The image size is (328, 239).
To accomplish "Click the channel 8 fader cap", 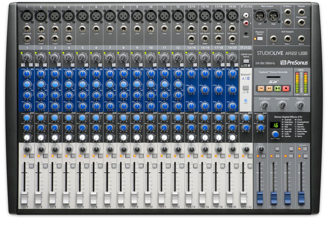I will pyautogui.click(x=120, y=198).
